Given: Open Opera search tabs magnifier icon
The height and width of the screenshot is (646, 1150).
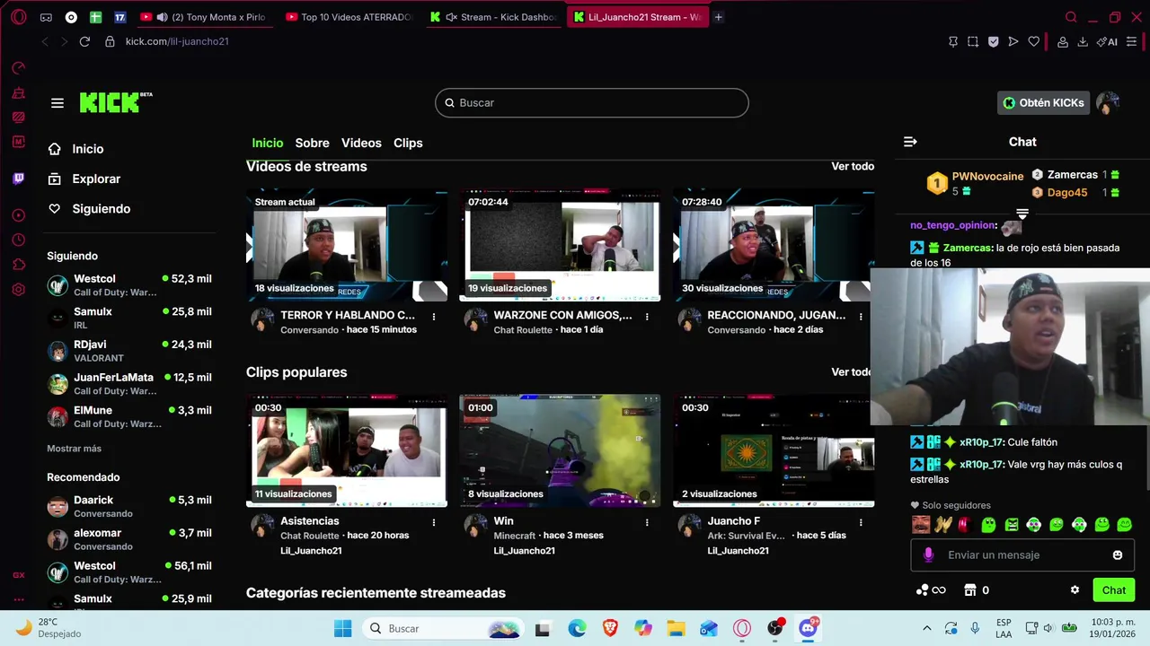Looking at the screenshot, I should click(x=1071, y=17).
